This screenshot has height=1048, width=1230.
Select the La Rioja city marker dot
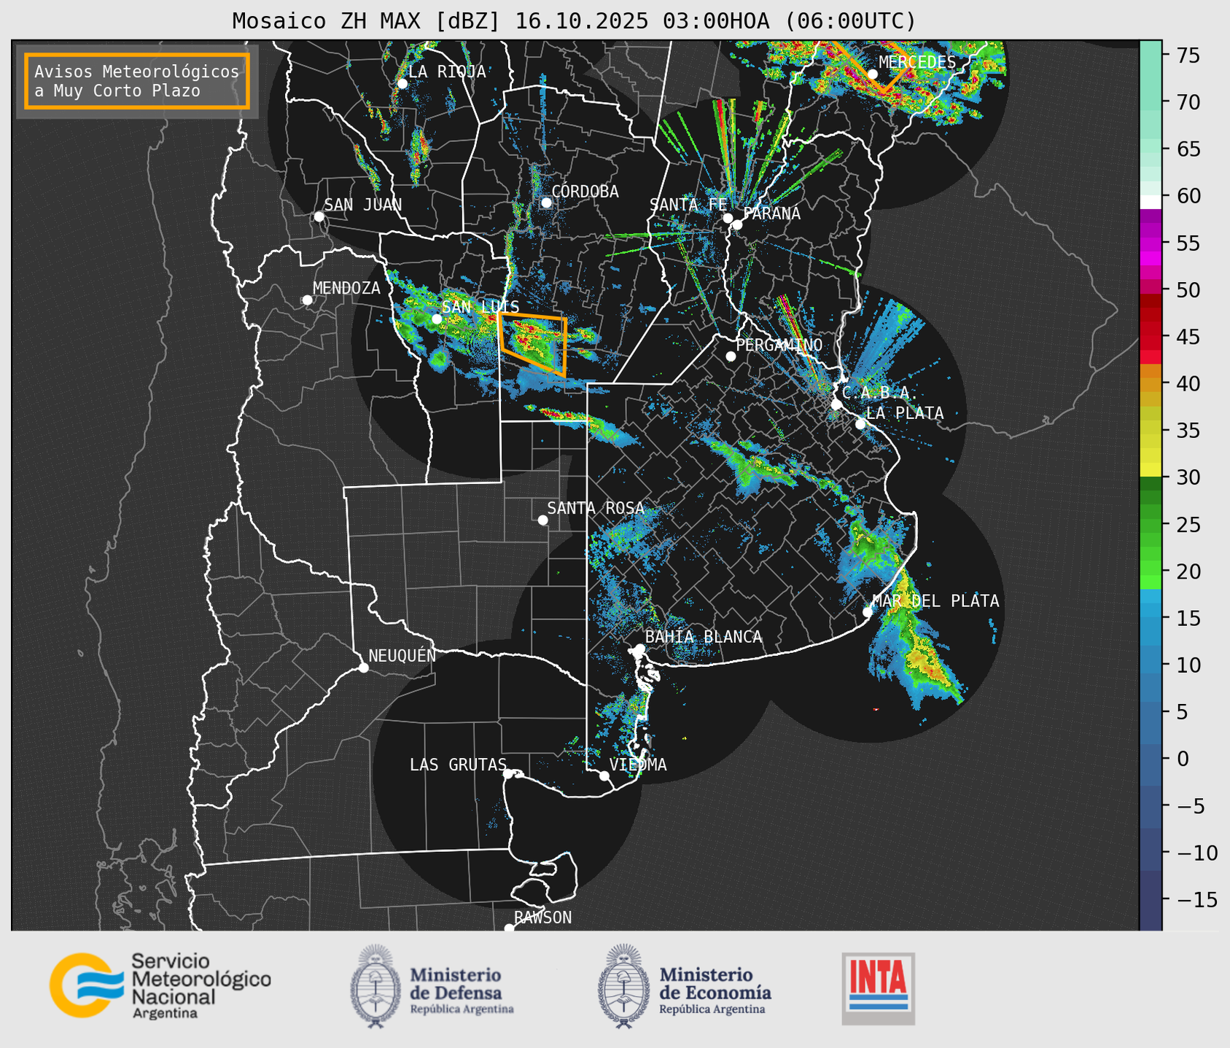pos(402,84)
